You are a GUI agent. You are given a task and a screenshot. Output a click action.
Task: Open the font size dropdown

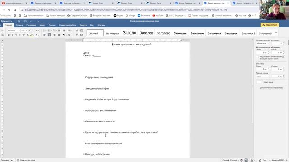26,31
